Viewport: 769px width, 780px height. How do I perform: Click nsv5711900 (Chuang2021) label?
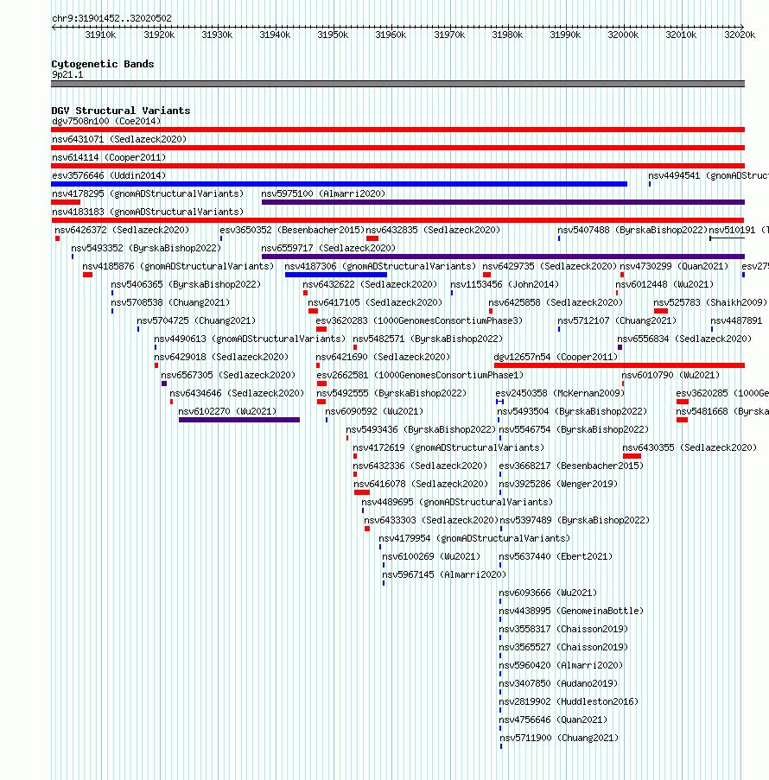[x=559, y=739]
